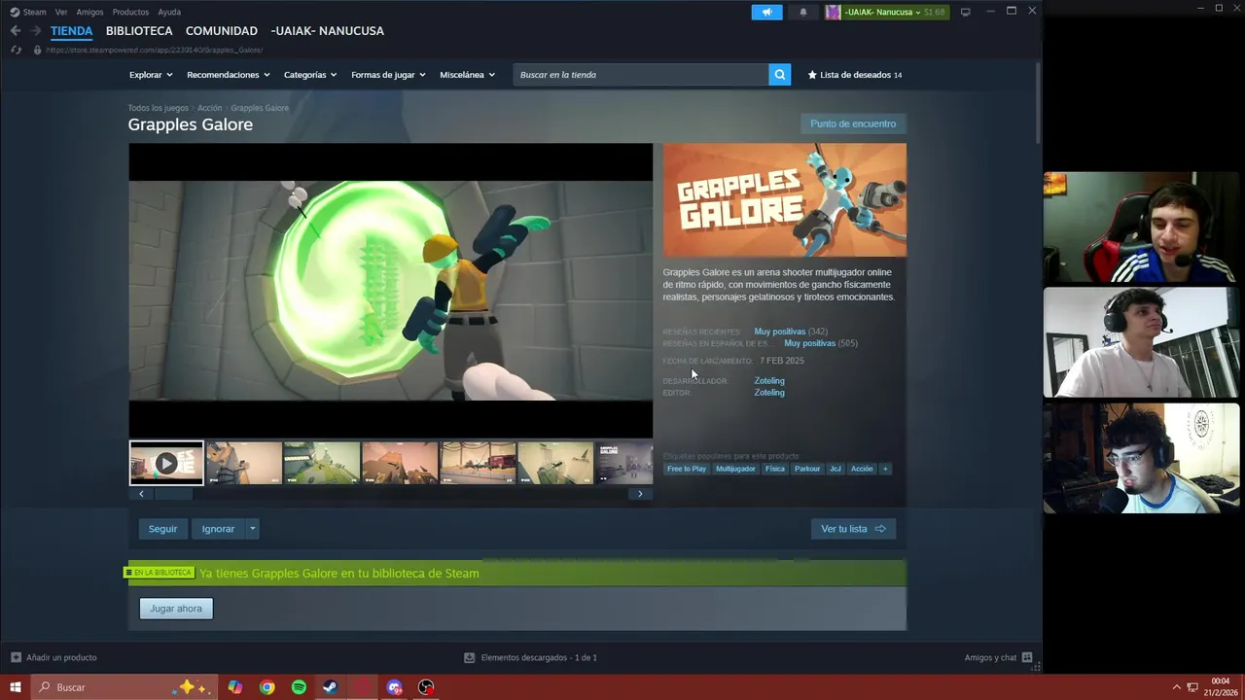Click the Punto de encuentro button

pos(853,123)
